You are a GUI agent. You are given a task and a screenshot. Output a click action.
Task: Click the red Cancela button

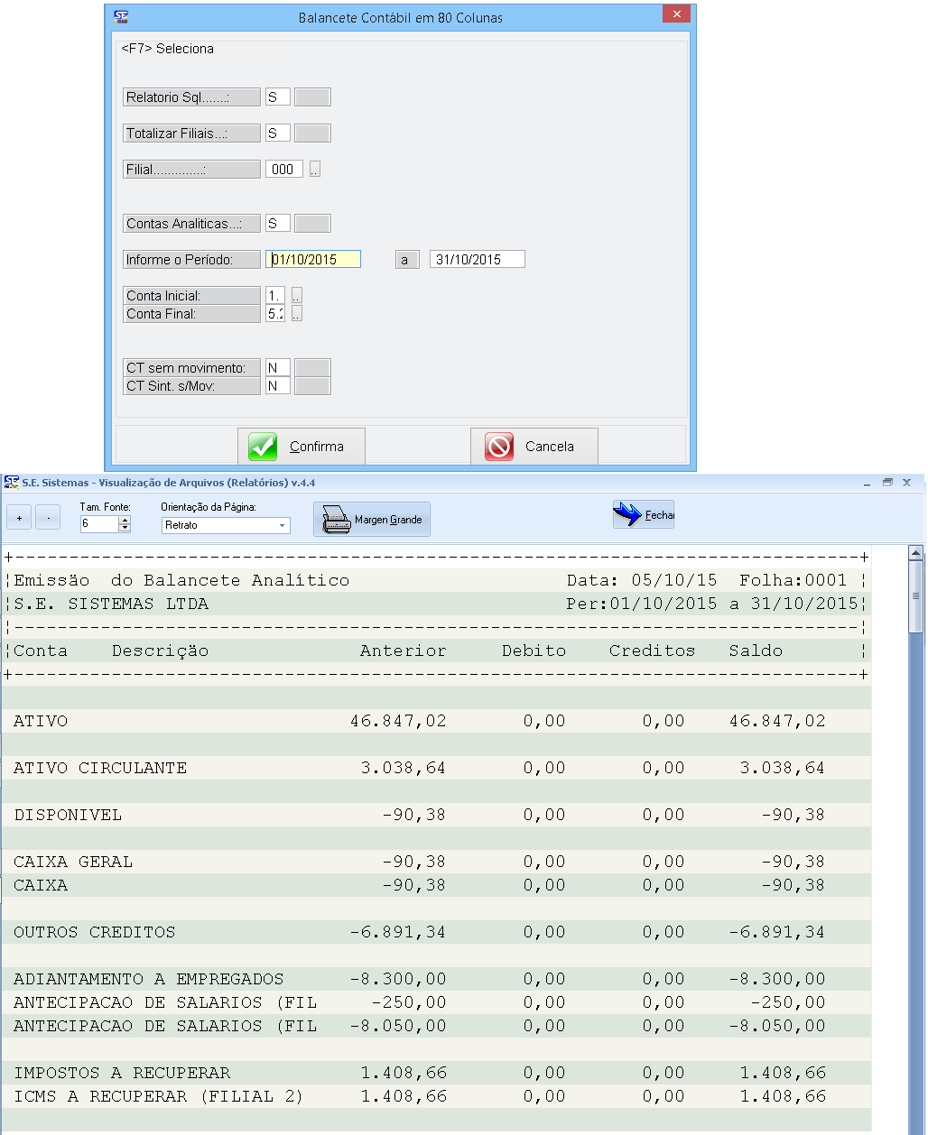[x=534, y=447]
